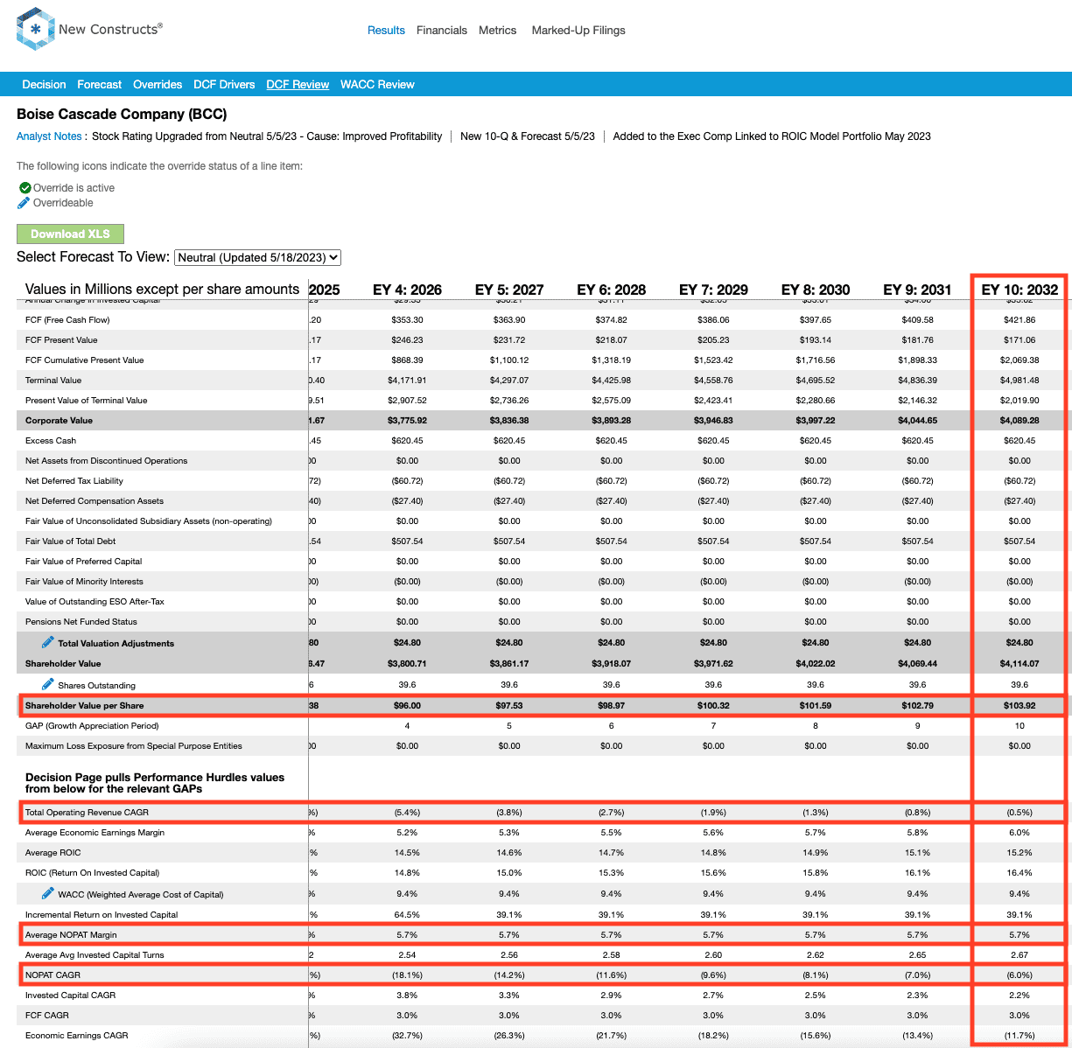Open the Results menu
This screenshot has width=1072, height=1048.
point(386,30)
